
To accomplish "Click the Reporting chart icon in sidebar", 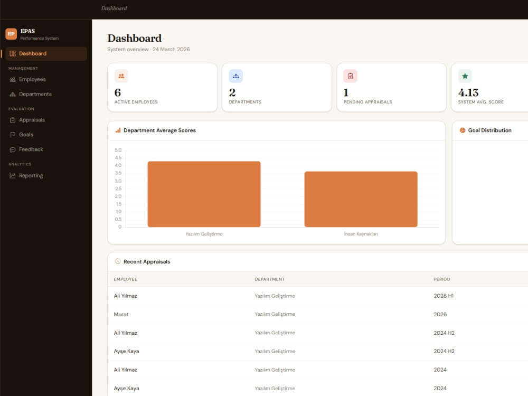I will pos(13,175).
